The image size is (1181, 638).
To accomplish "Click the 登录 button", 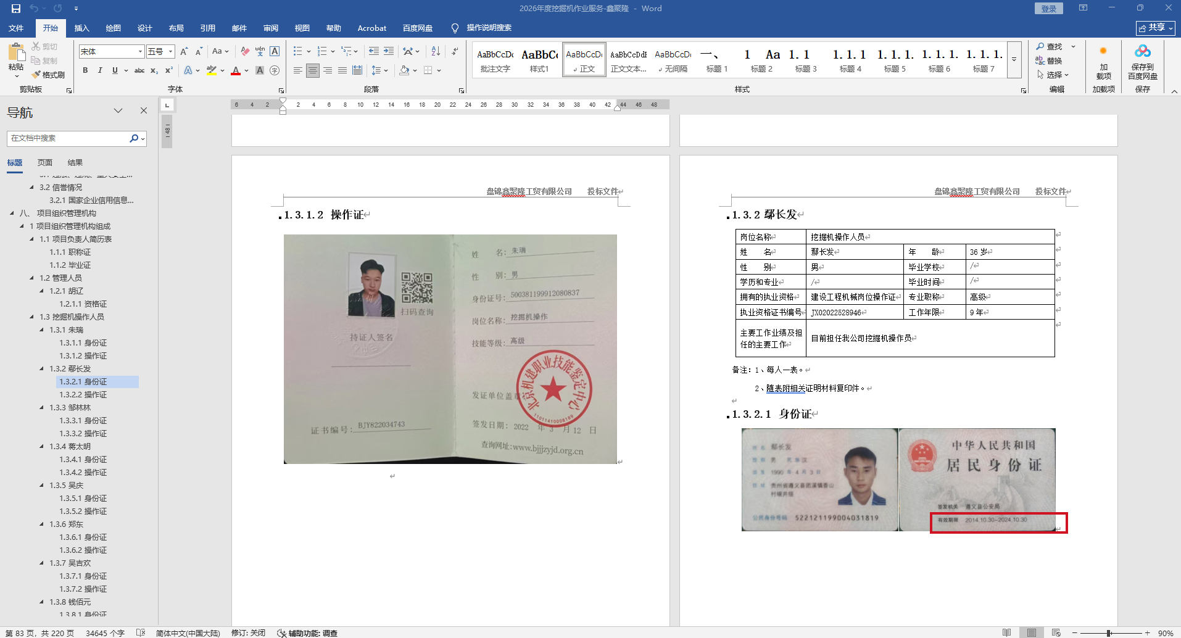I will [x=1049, y=9].
